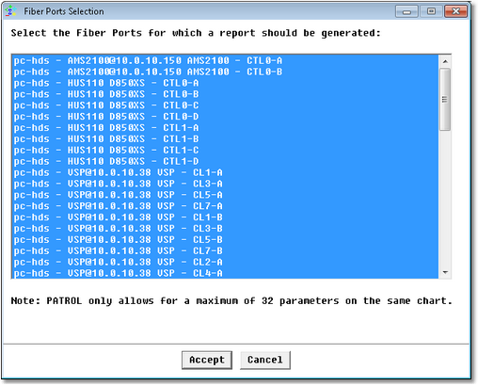Select the VSP CL5-A port row
The height and width of the screenshot is (386, 478).
coord(225,195)
